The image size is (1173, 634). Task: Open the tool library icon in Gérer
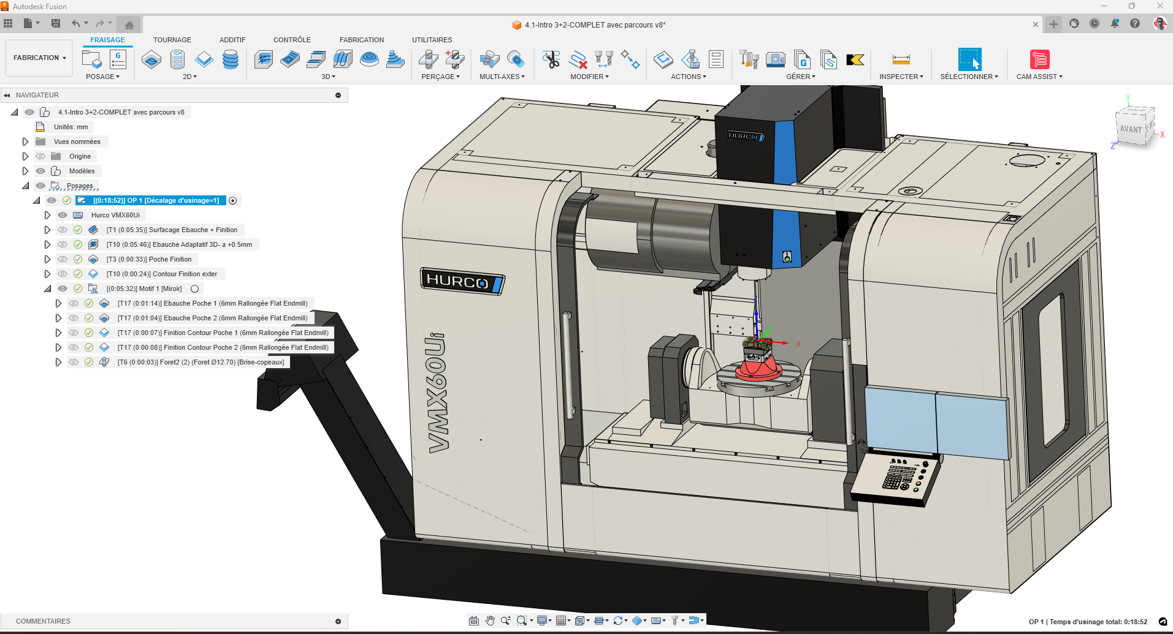(x=749, y=60)
